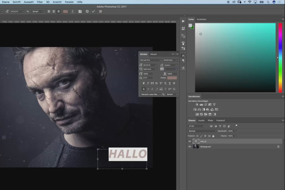
Task: Toggle Faux Bold in Zeichen panel
Action: (x=143, y=84)
